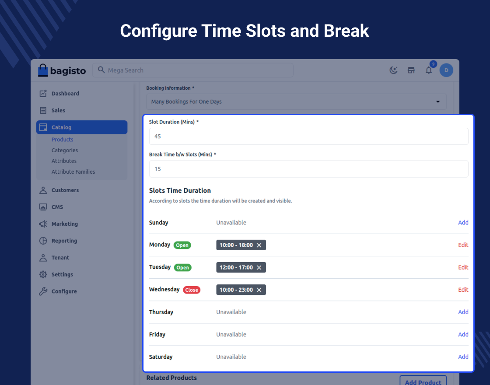Click the Customers sidebar icon
This screenshot has height=385, width=490.
click(43, 190)
